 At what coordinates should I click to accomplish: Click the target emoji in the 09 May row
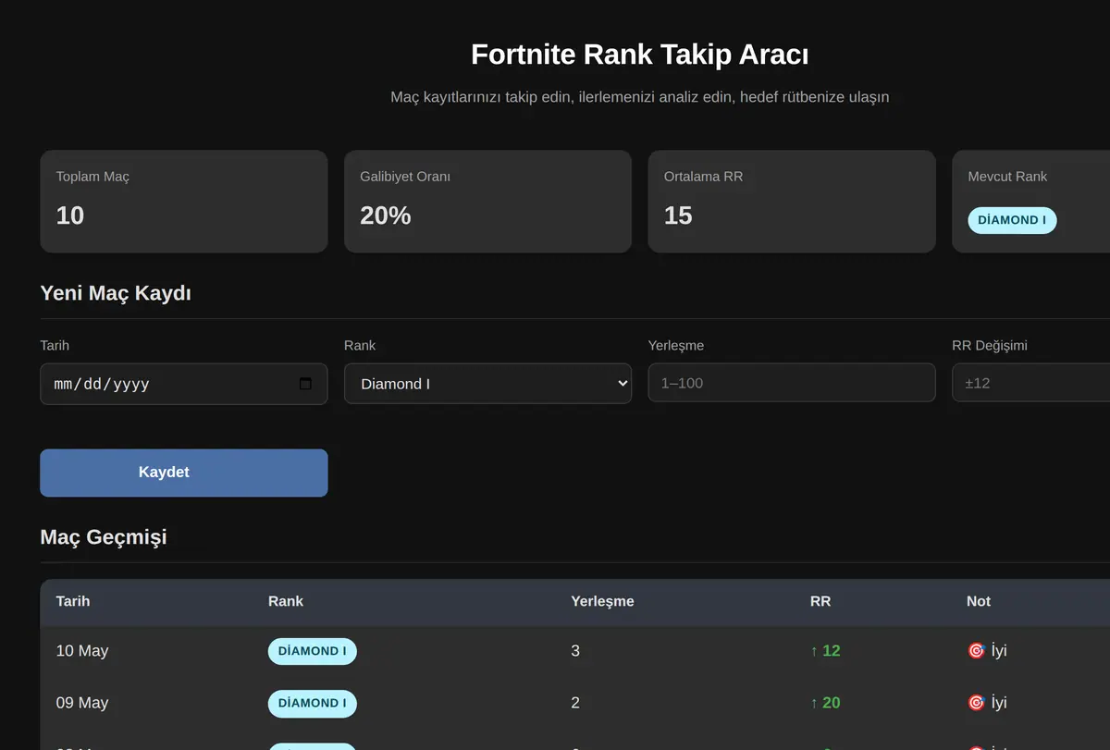coord(976,703)
